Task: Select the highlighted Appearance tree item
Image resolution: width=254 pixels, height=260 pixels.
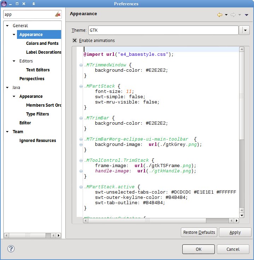Action: [39, 35]
